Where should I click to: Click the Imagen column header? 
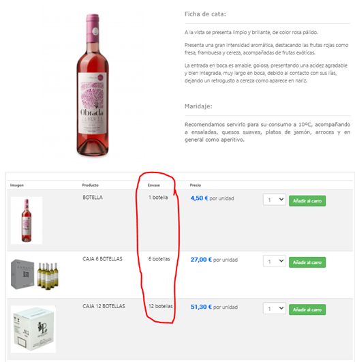[17, 185]
